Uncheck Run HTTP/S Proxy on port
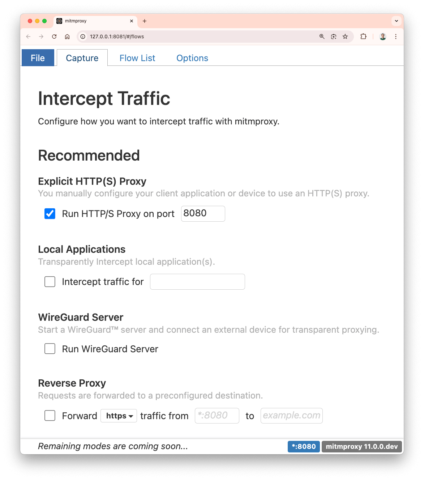This screenshot has height=481, width=424. [x=50, y=214]
